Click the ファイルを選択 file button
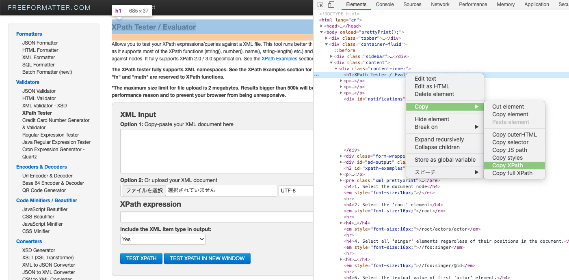 click(144, 190)
